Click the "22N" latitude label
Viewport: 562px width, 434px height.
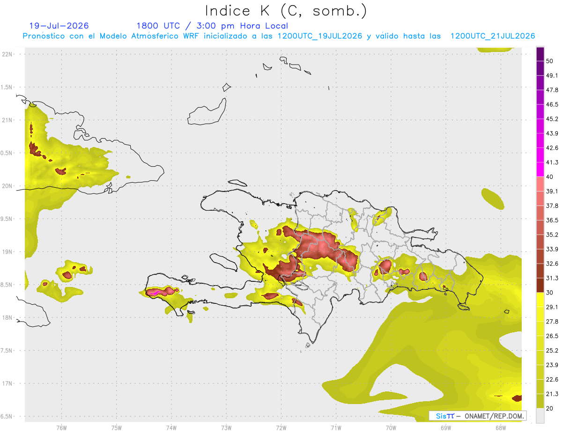[7, 54]
